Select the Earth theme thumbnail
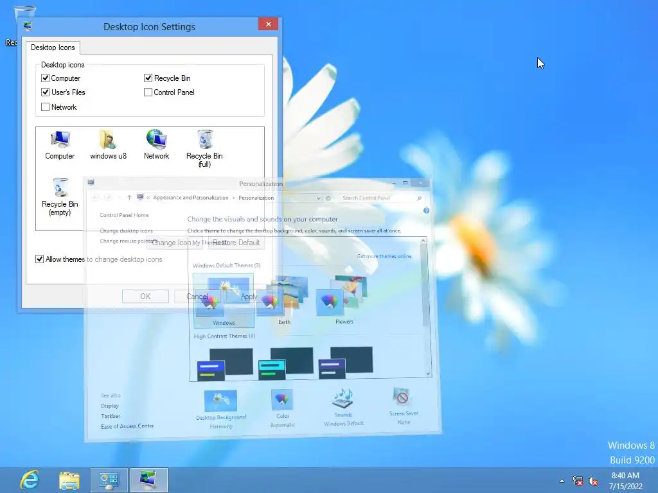This screenshot has height=493, width=658. [x=284, y=300]
